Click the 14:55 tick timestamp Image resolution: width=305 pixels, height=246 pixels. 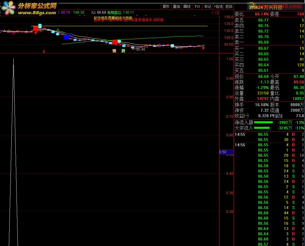pyautogui.click(x=240, y=134)
